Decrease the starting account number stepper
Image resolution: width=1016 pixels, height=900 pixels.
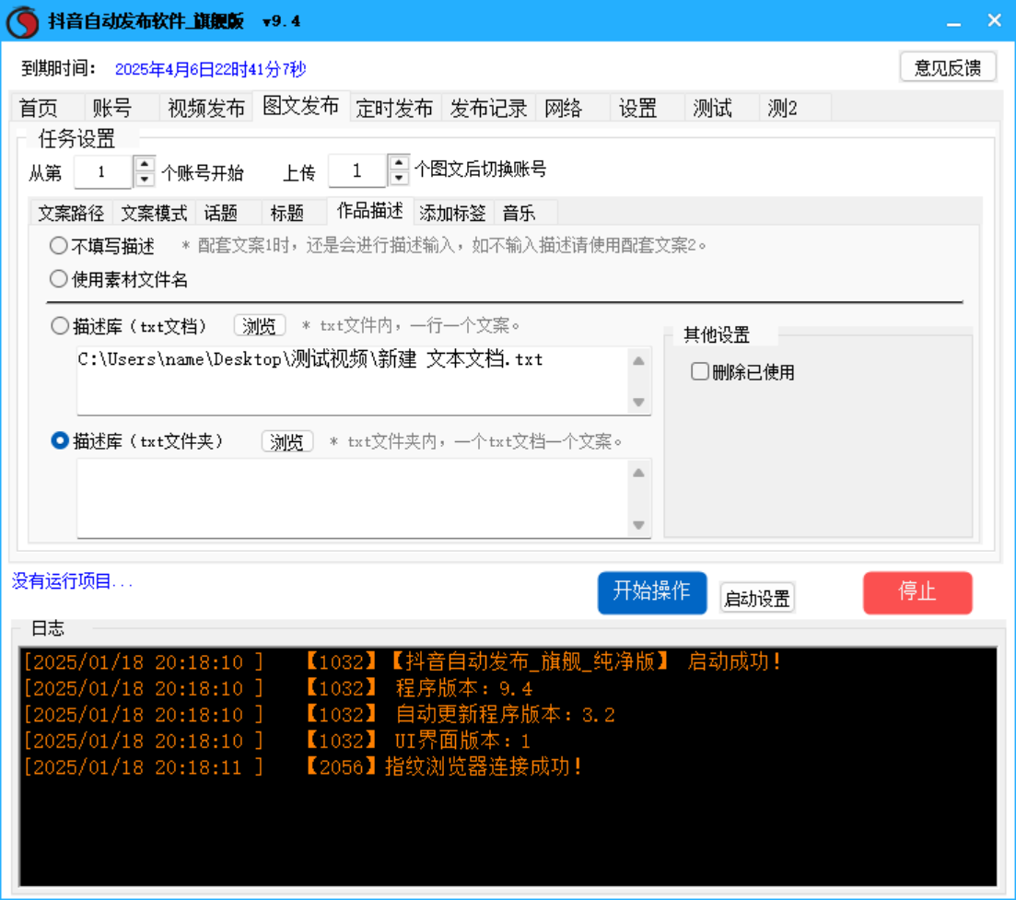(145, 180)
